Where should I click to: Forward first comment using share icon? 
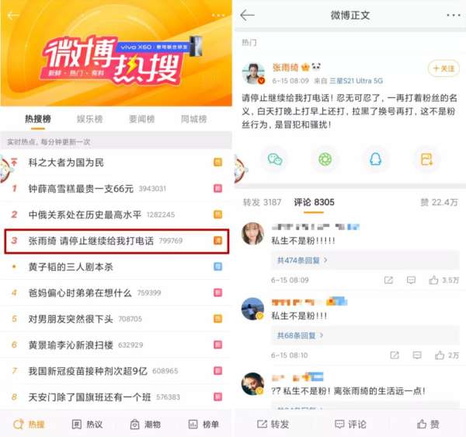click(x=388, y=280)
